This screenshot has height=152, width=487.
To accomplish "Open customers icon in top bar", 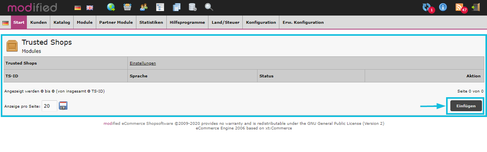I will point(144,7).
